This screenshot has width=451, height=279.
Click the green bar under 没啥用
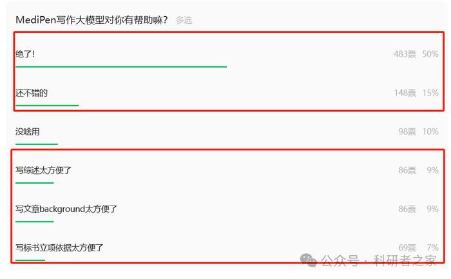(x=37, y=144)
